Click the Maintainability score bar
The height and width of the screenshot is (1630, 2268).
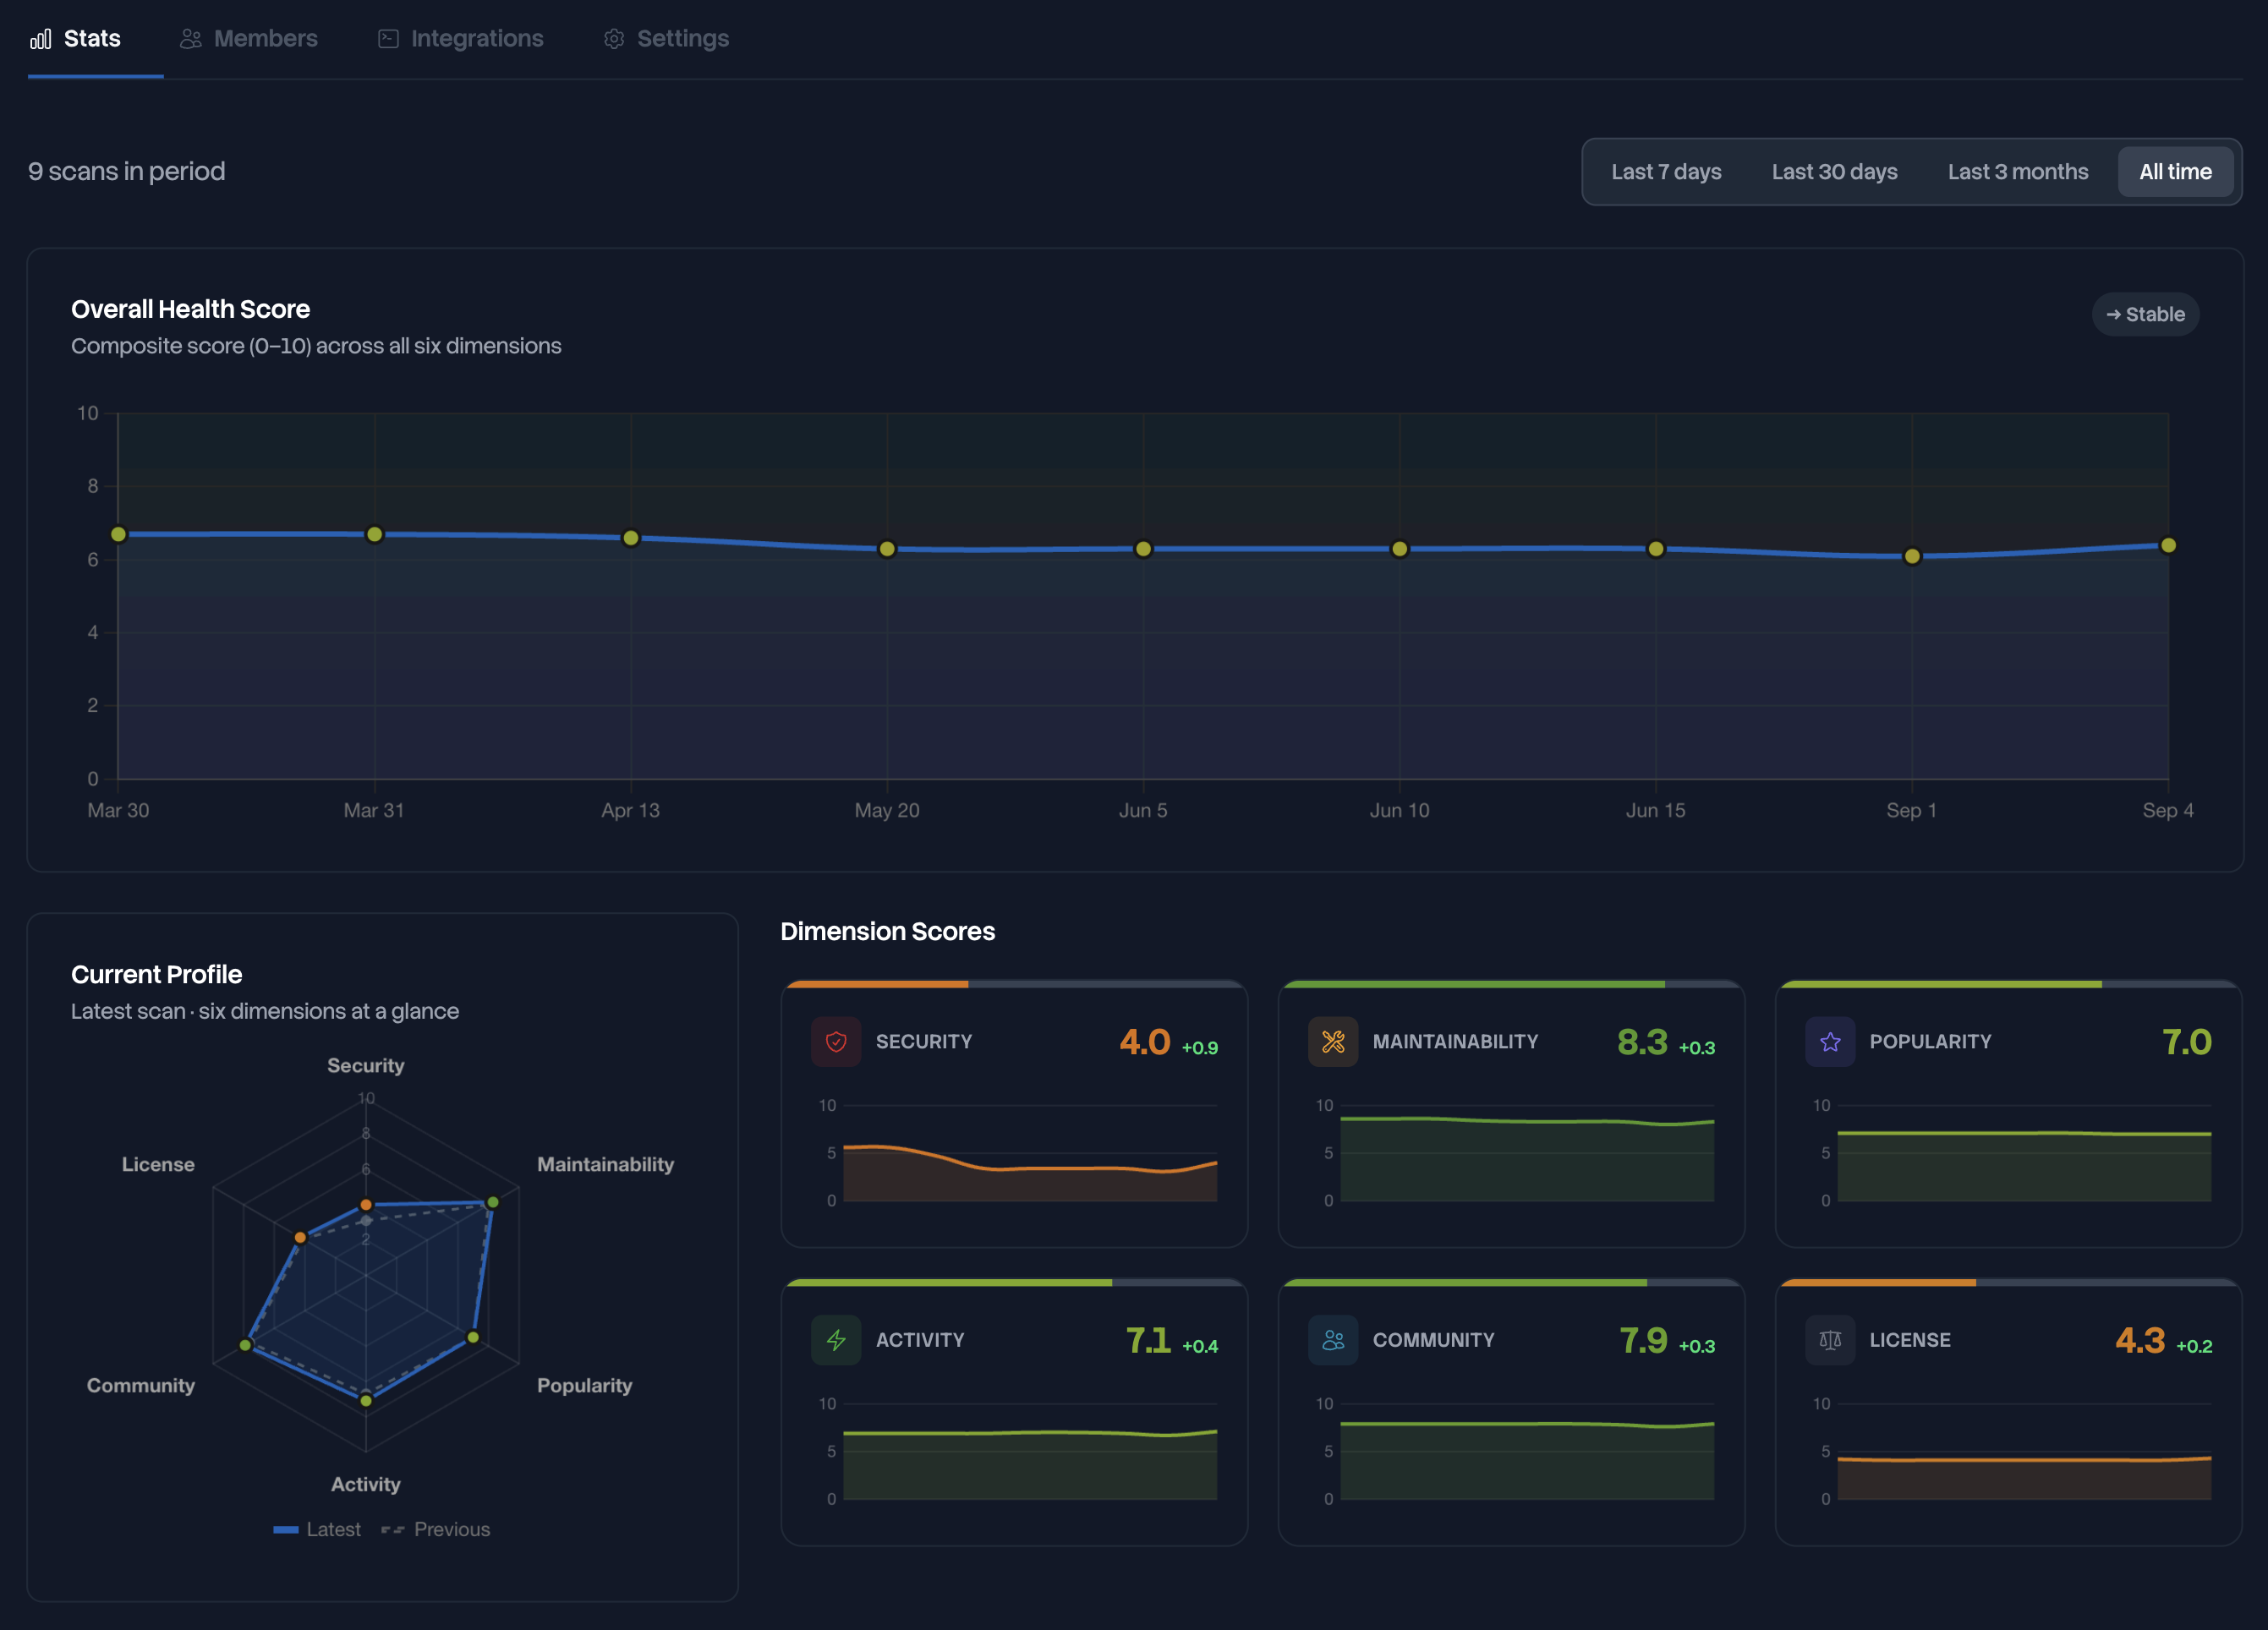pos(1511,984)
